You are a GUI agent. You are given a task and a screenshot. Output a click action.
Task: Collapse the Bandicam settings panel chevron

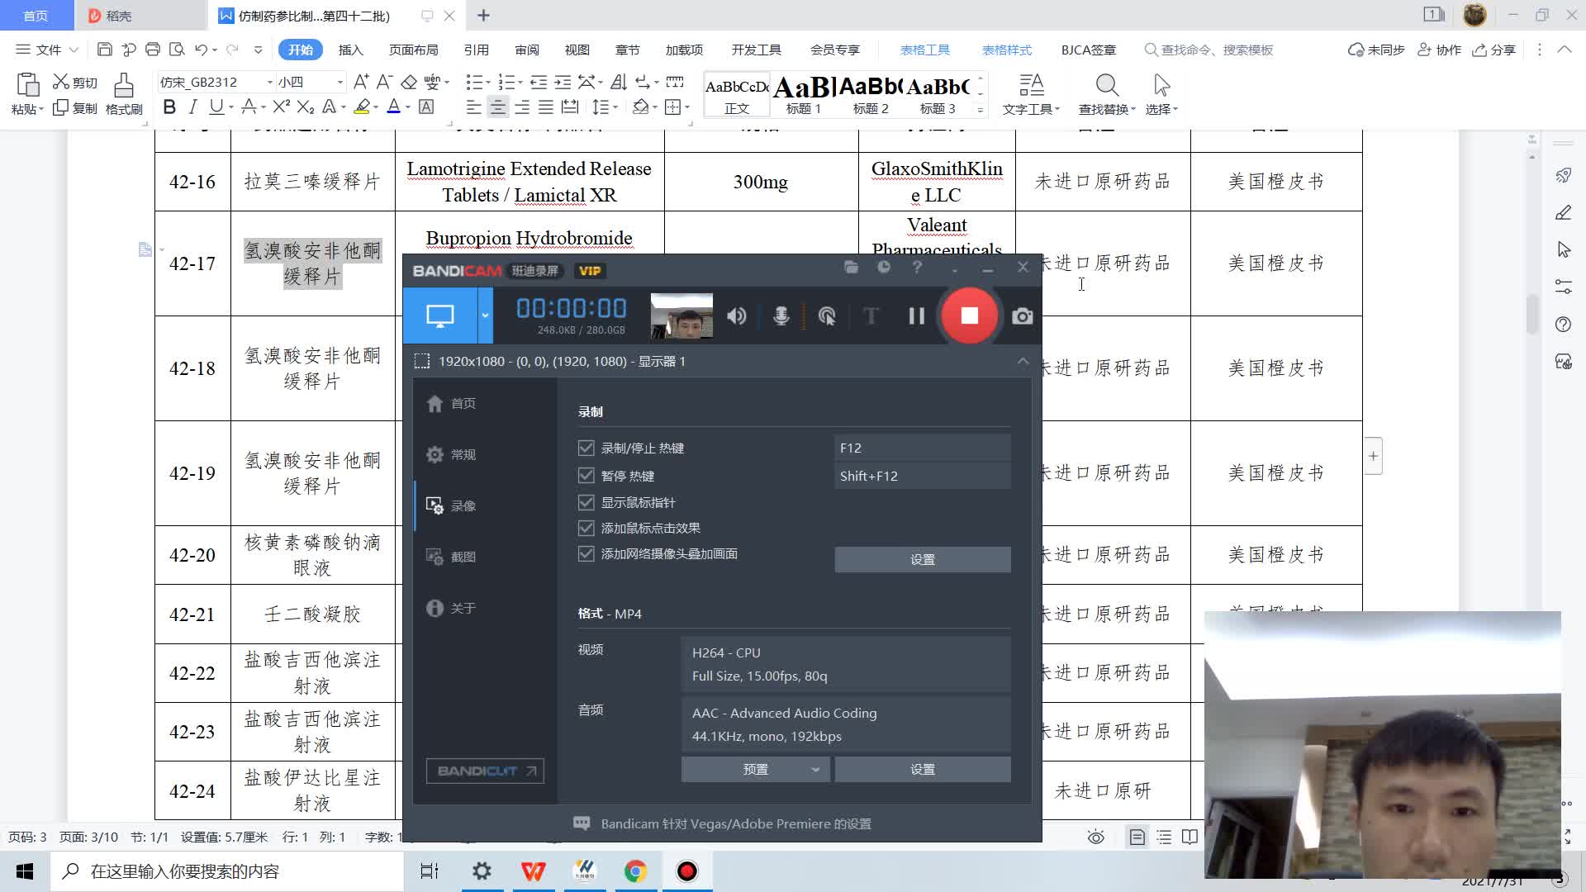1023,361
